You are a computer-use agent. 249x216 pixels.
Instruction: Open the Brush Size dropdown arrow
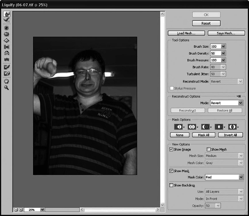(223, 47)
